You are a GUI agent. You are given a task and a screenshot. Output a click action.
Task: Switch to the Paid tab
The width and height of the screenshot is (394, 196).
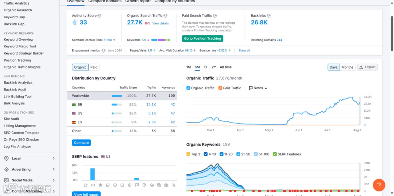pos(94,67)
